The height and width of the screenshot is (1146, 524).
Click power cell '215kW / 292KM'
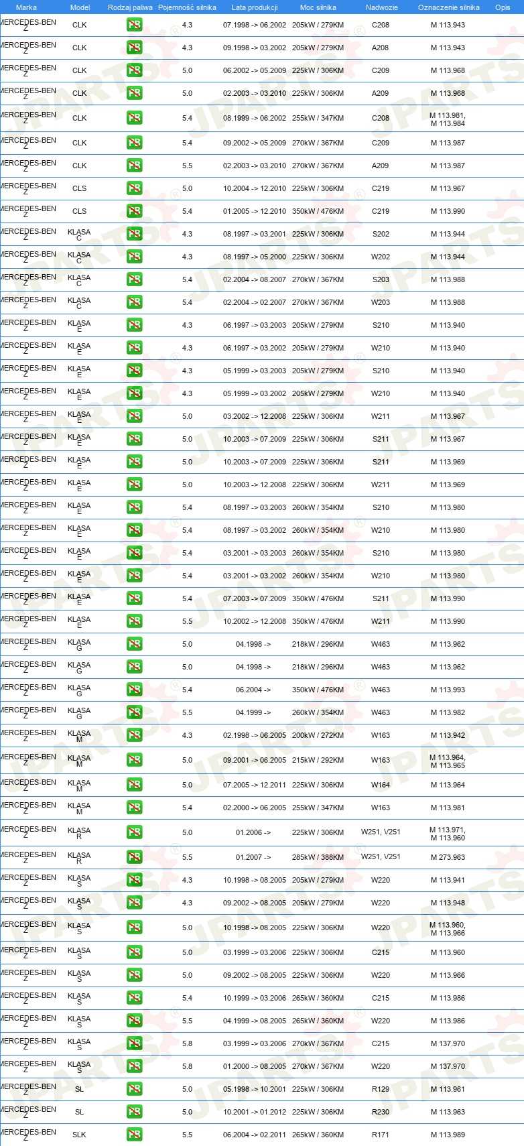(x=318, y=760)
